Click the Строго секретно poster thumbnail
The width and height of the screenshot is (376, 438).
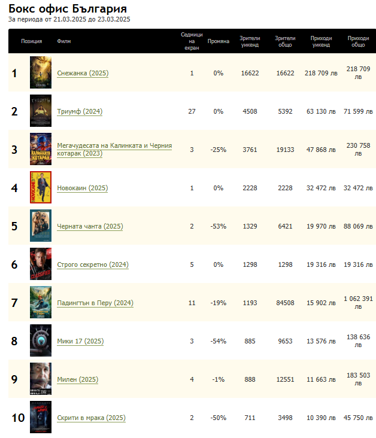[41, 264]
